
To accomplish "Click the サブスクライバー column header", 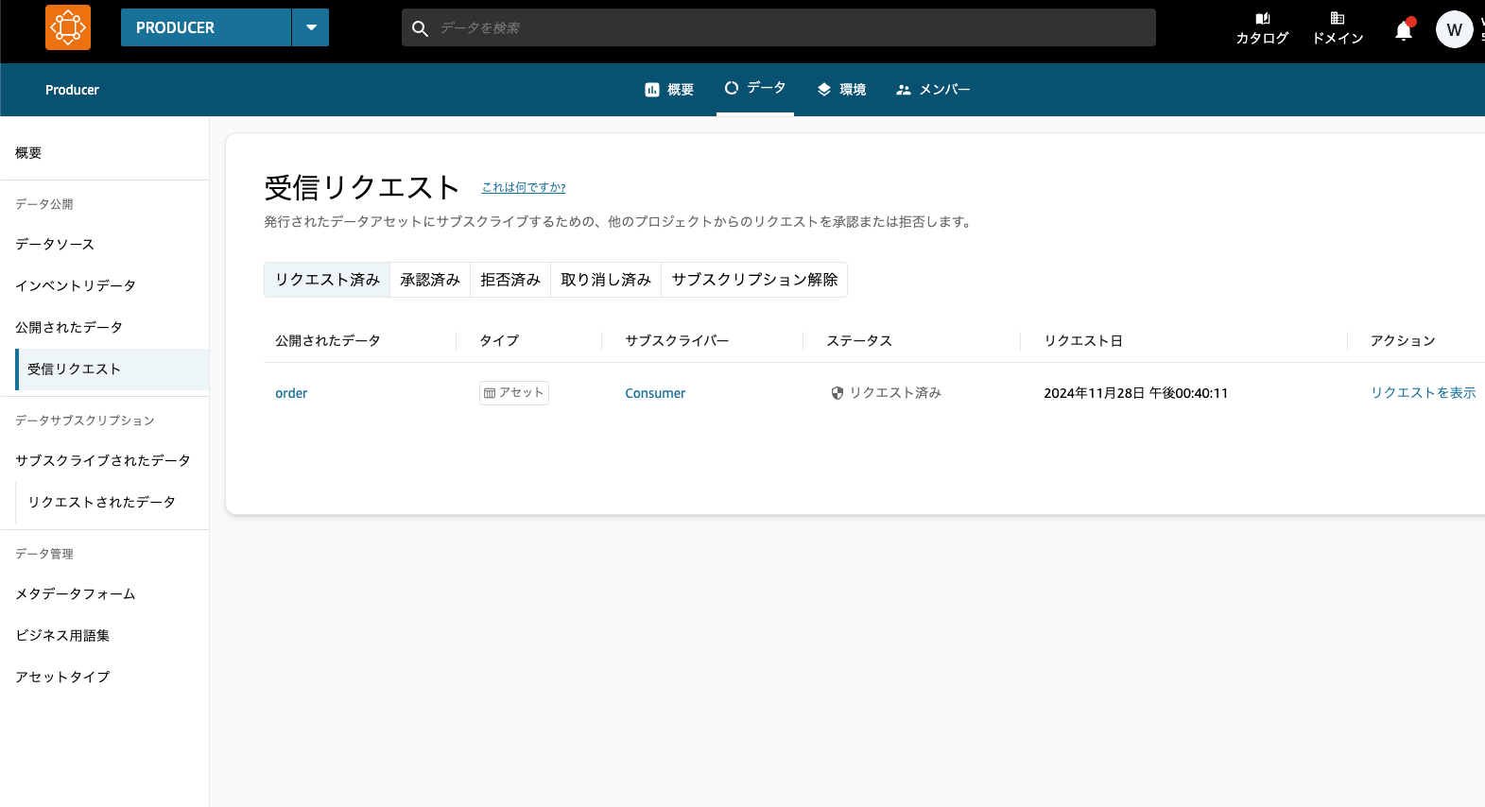I will click(x=677, y=340).
